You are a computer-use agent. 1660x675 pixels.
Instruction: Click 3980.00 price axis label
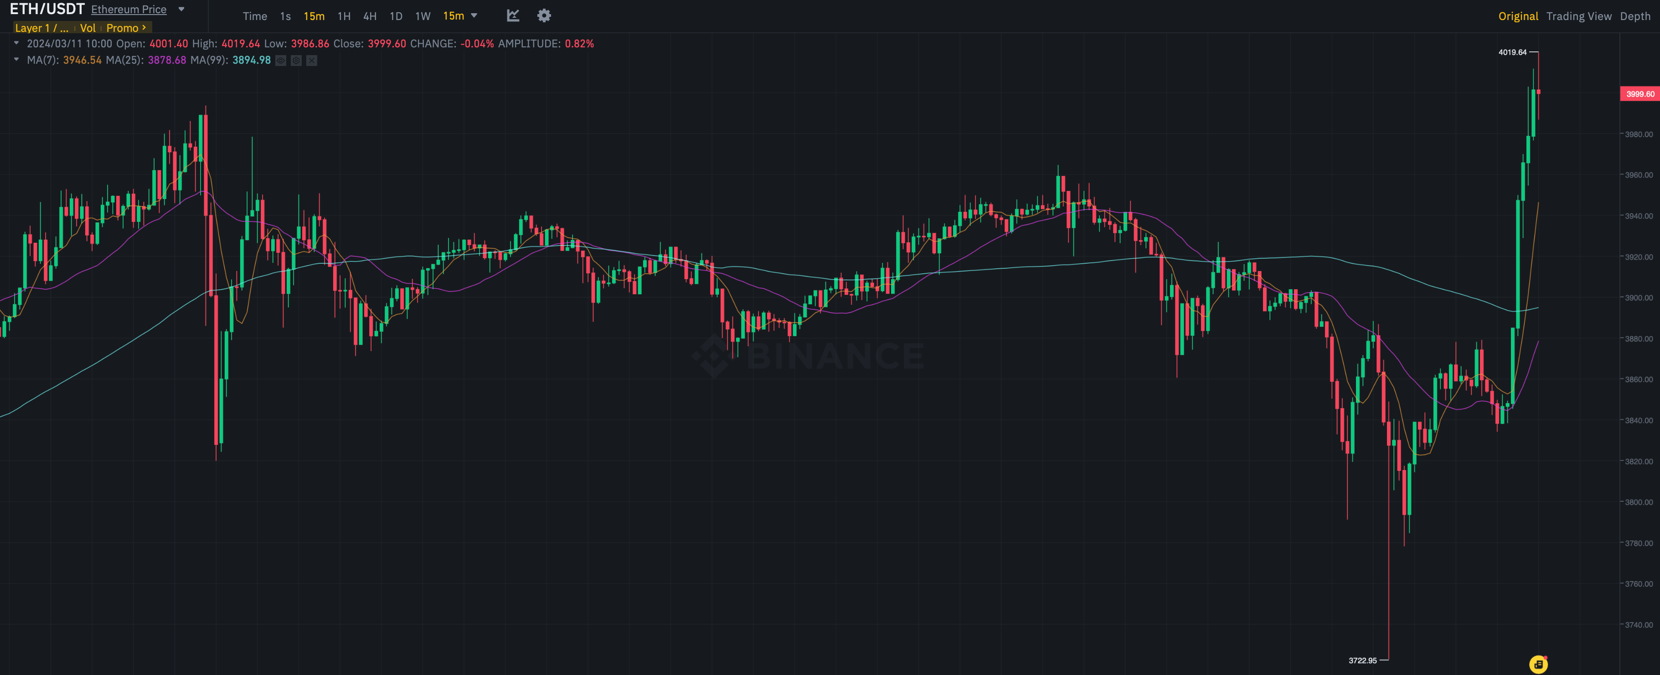tap(1639, 134)
